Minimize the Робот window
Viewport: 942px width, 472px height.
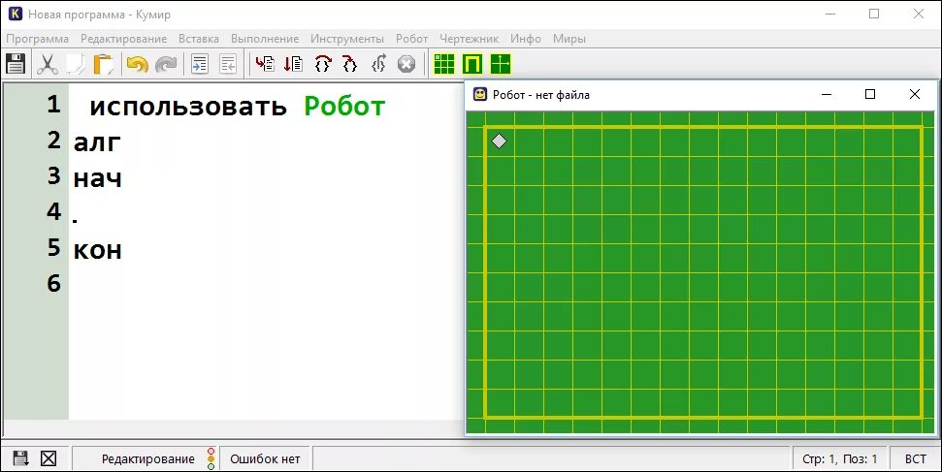tap(827, 94)
